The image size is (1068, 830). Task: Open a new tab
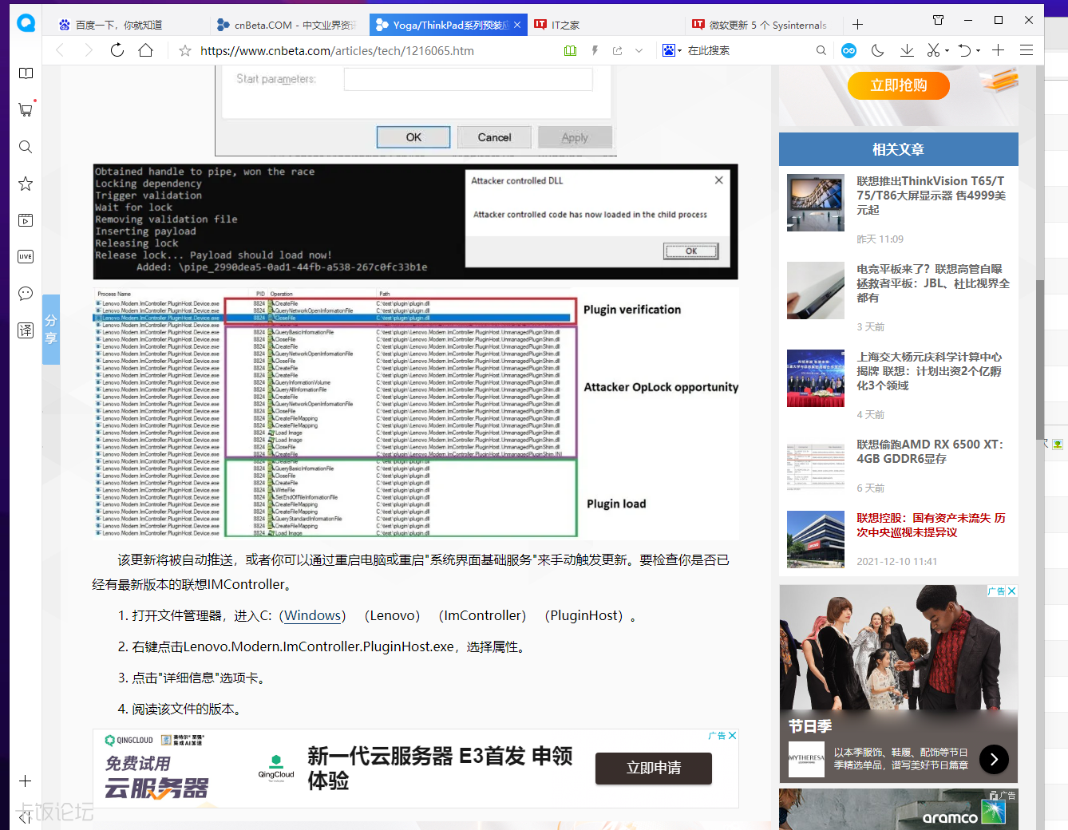coord(857,25)
